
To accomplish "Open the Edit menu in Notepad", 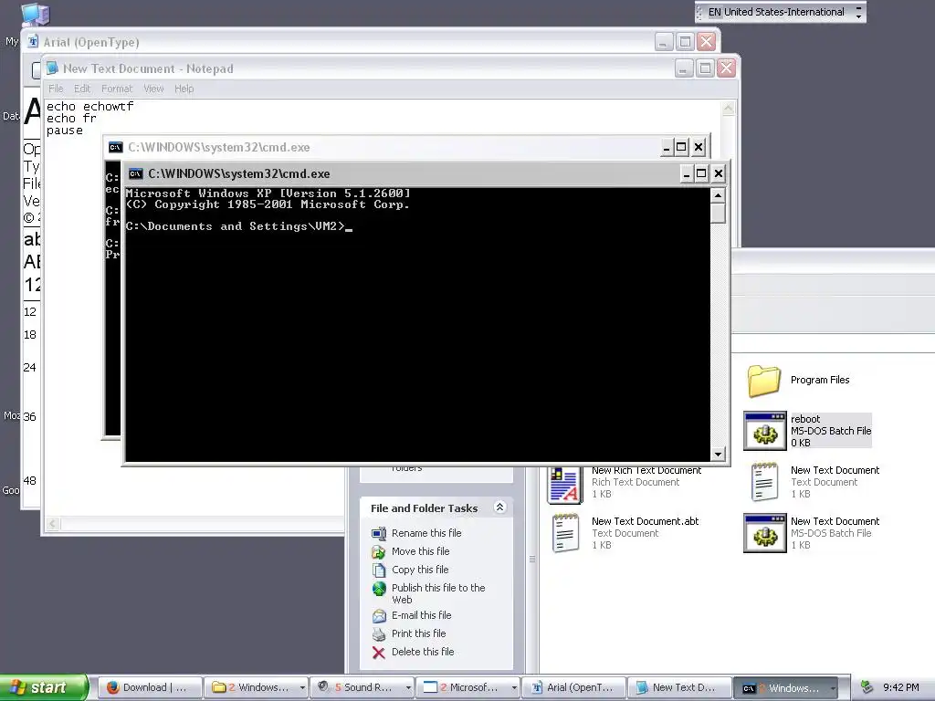I will click(x=81, y=89).
